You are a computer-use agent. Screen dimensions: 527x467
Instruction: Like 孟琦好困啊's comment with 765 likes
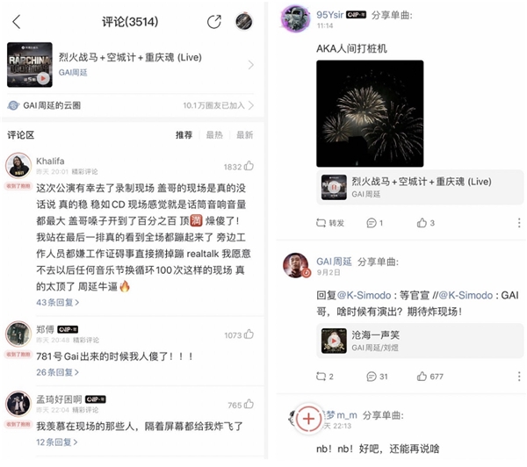coord(249,404)
